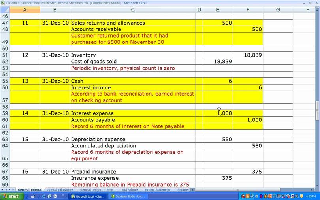Click the horizontal scrollbar right arrow
Image resolution: width=320 pixels, height=200 pixels.
click(311, 190)
